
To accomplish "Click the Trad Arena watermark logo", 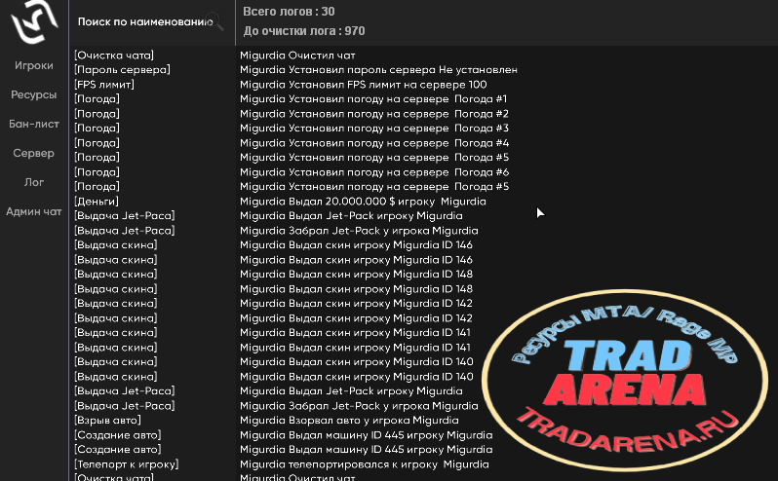I will (x=625, y=380).
